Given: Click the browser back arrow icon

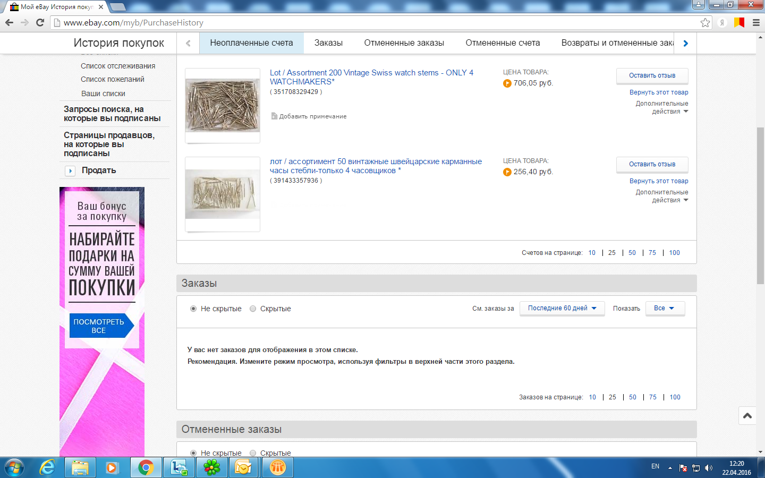Looking at the screenshot, I should (9, 22).
